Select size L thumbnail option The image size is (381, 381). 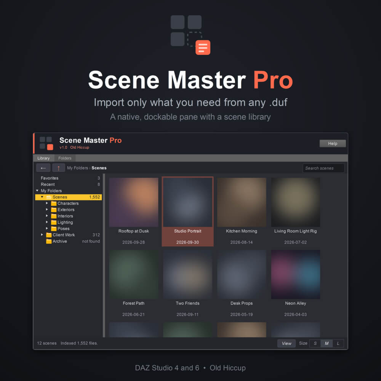(x=338, y=343)
